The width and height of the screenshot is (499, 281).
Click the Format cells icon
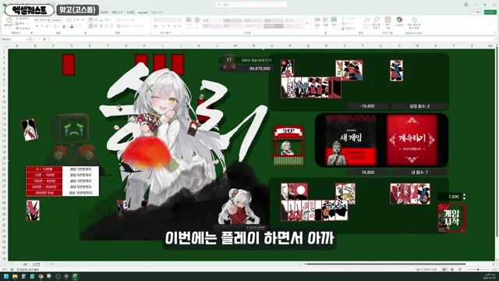(x=334, y=20)
